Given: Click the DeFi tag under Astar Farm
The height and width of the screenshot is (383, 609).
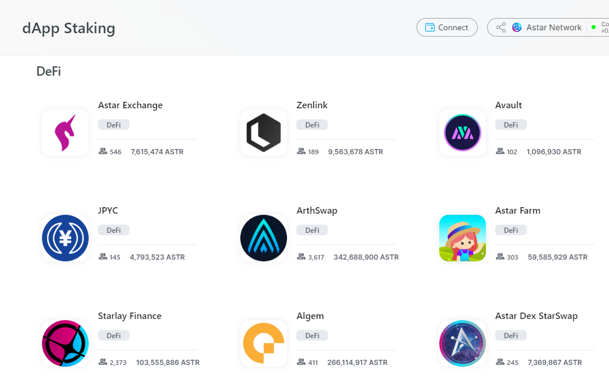Looking at the screenshot, I should pos(510,230).
